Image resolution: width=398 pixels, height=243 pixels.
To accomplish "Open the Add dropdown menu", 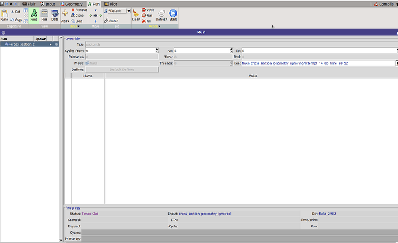I will pos(65,21).
